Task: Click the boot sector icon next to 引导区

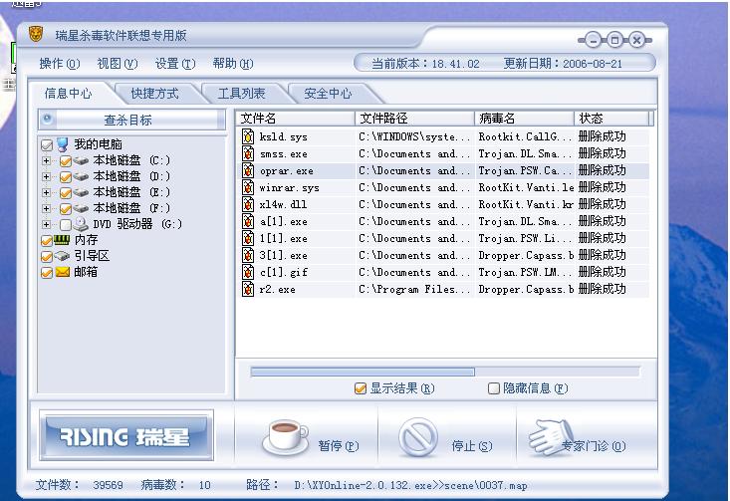Action: 62,256
